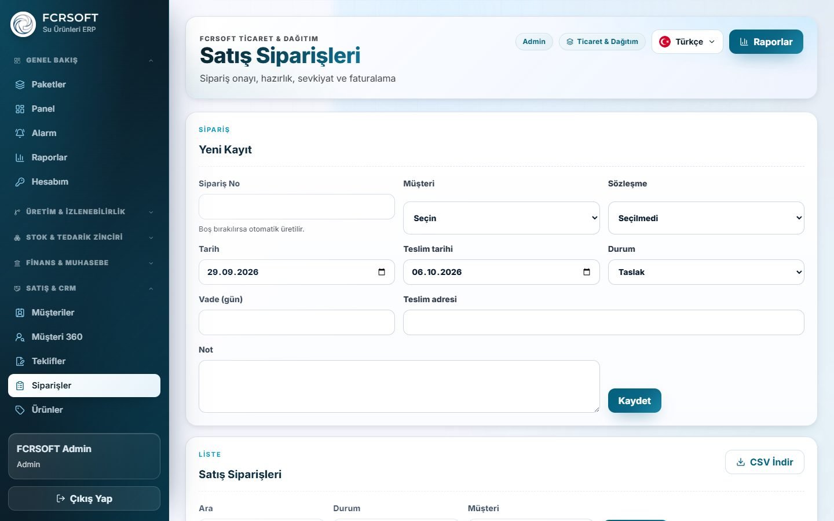Click the Raporlar chart icon in sidebar
This screenshot has width=834, height=521.
coord(20,157)
